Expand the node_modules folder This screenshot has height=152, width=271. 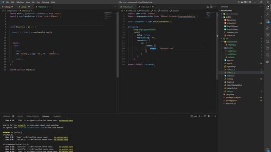tap(221, 14)
